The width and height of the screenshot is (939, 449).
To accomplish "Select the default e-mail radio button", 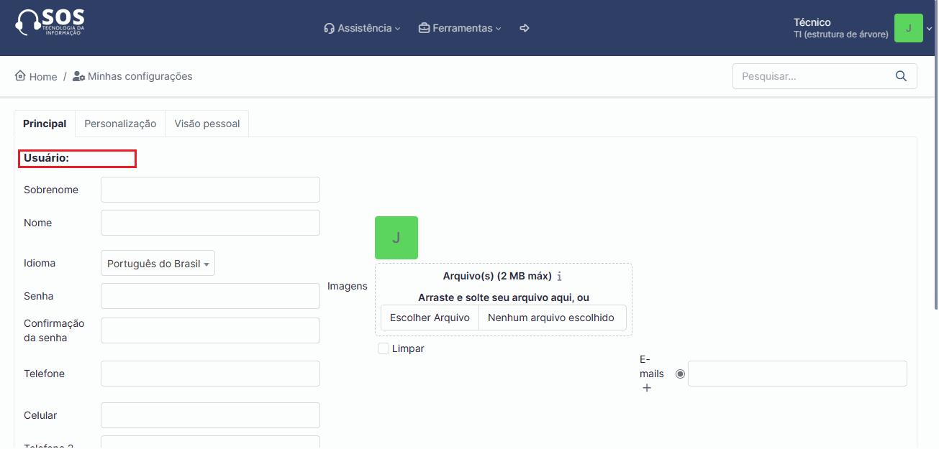I will [680, 374].
